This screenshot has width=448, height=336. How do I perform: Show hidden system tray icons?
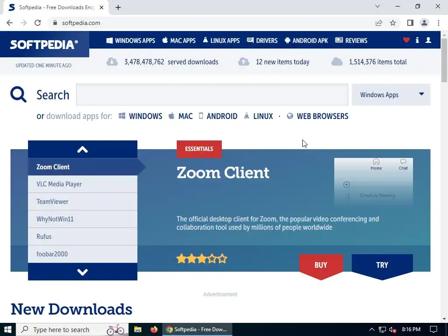[x=372, y=329]
